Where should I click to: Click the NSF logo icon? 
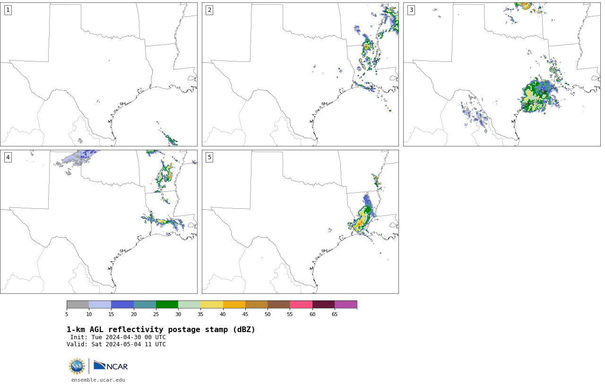click(77, 366)
